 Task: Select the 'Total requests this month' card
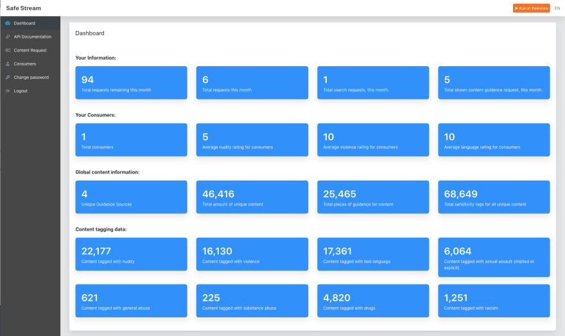point(252,83)
